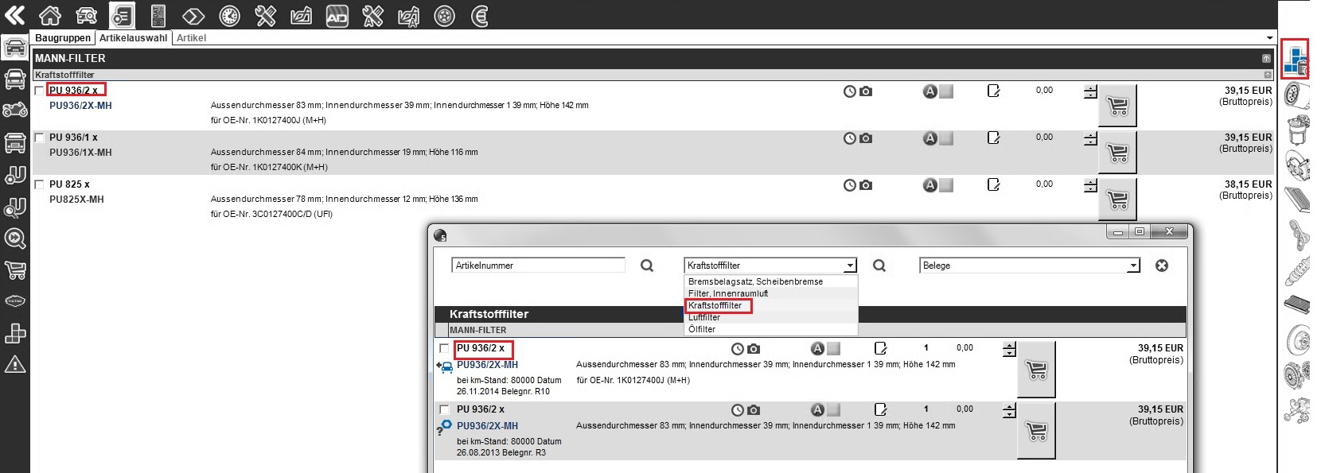
Task: Open article link PU936/1X-MH
Action: tap(80, 153)
